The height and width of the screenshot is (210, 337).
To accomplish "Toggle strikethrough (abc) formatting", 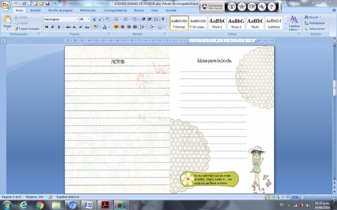I will (x=68, y=27).
